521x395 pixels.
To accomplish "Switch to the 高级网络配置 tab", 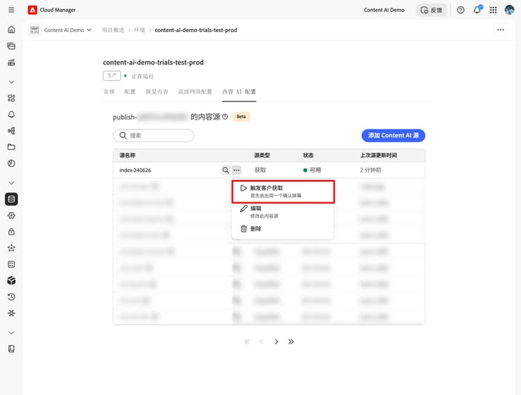I will [195, 92].
